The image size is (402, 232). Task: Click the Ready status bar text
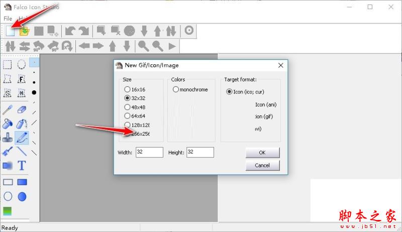(10, 227)
